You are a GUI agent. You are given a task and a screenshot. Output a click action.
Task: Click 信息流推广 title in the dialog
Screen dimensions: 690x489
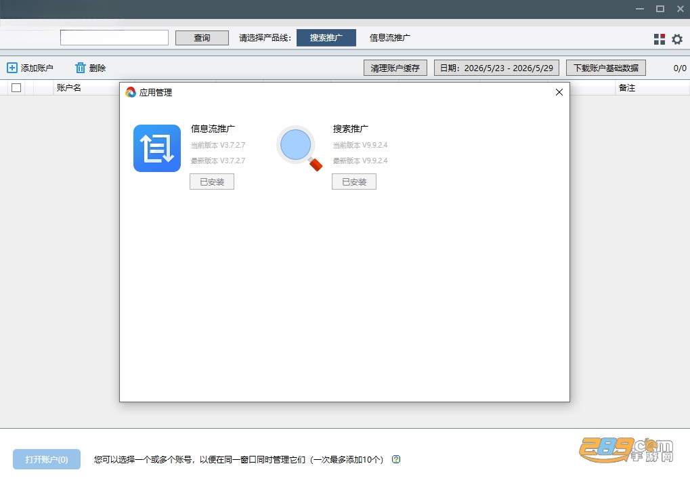tap(213, 129)
